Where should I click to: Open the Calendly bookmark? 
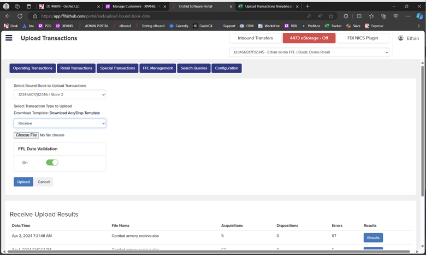[x=179, y=26]
